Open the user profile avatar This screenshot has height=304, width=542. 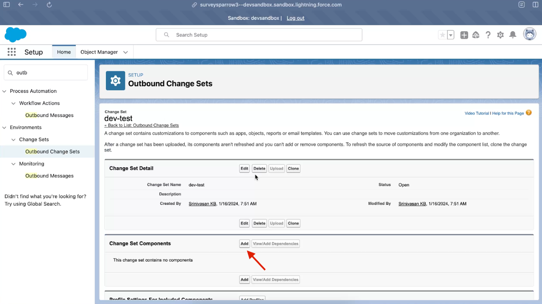(x=529, y=34)
